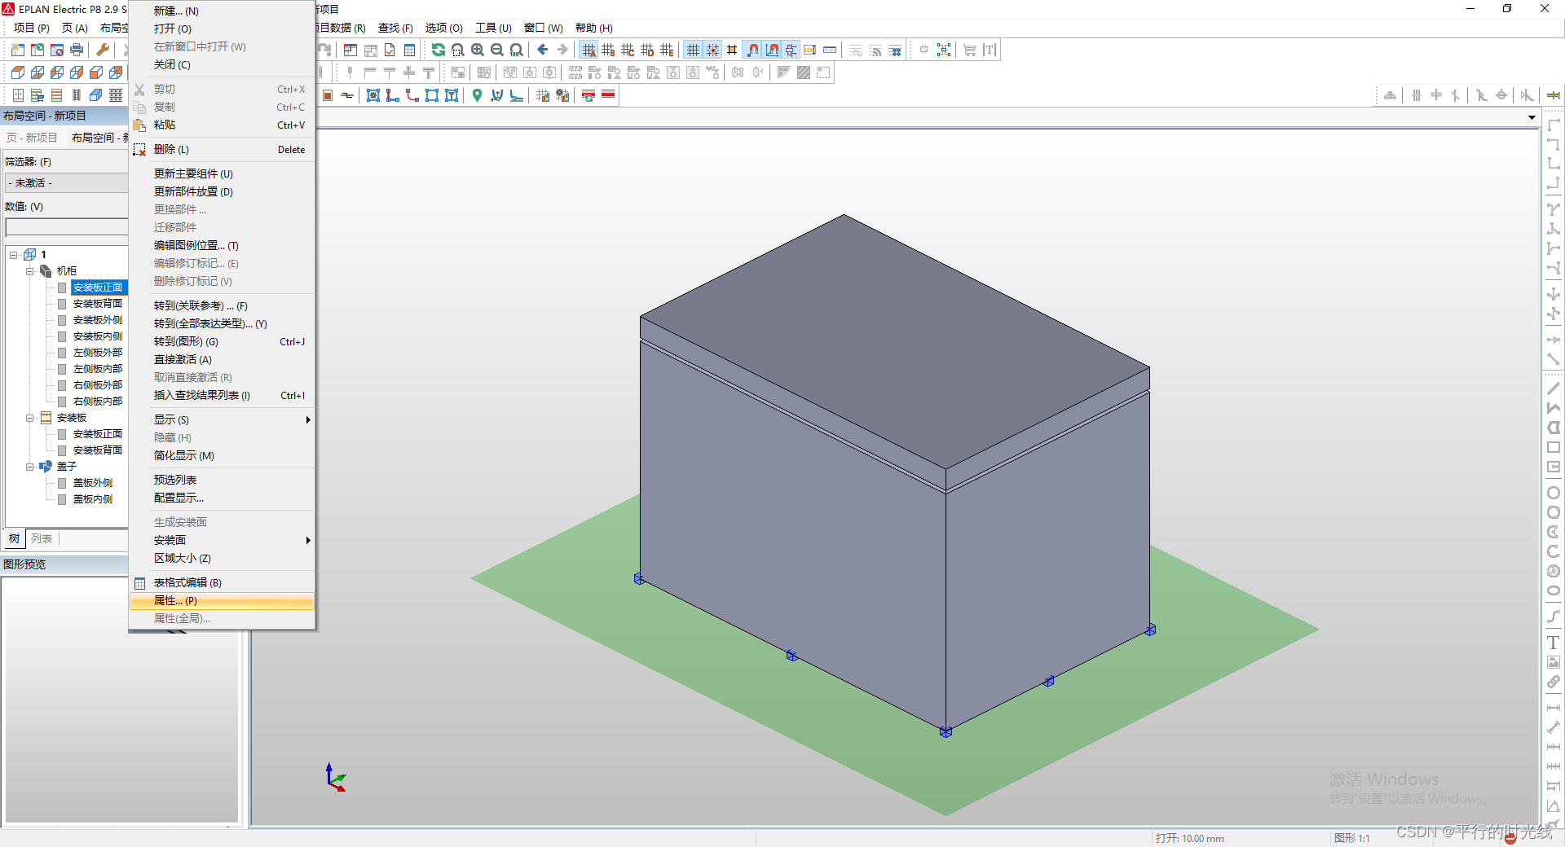The height and width of the screenshot is (847, 1565).
Task: Click the insert image icon on right toolbar
Action: [x=1554, y=662]
